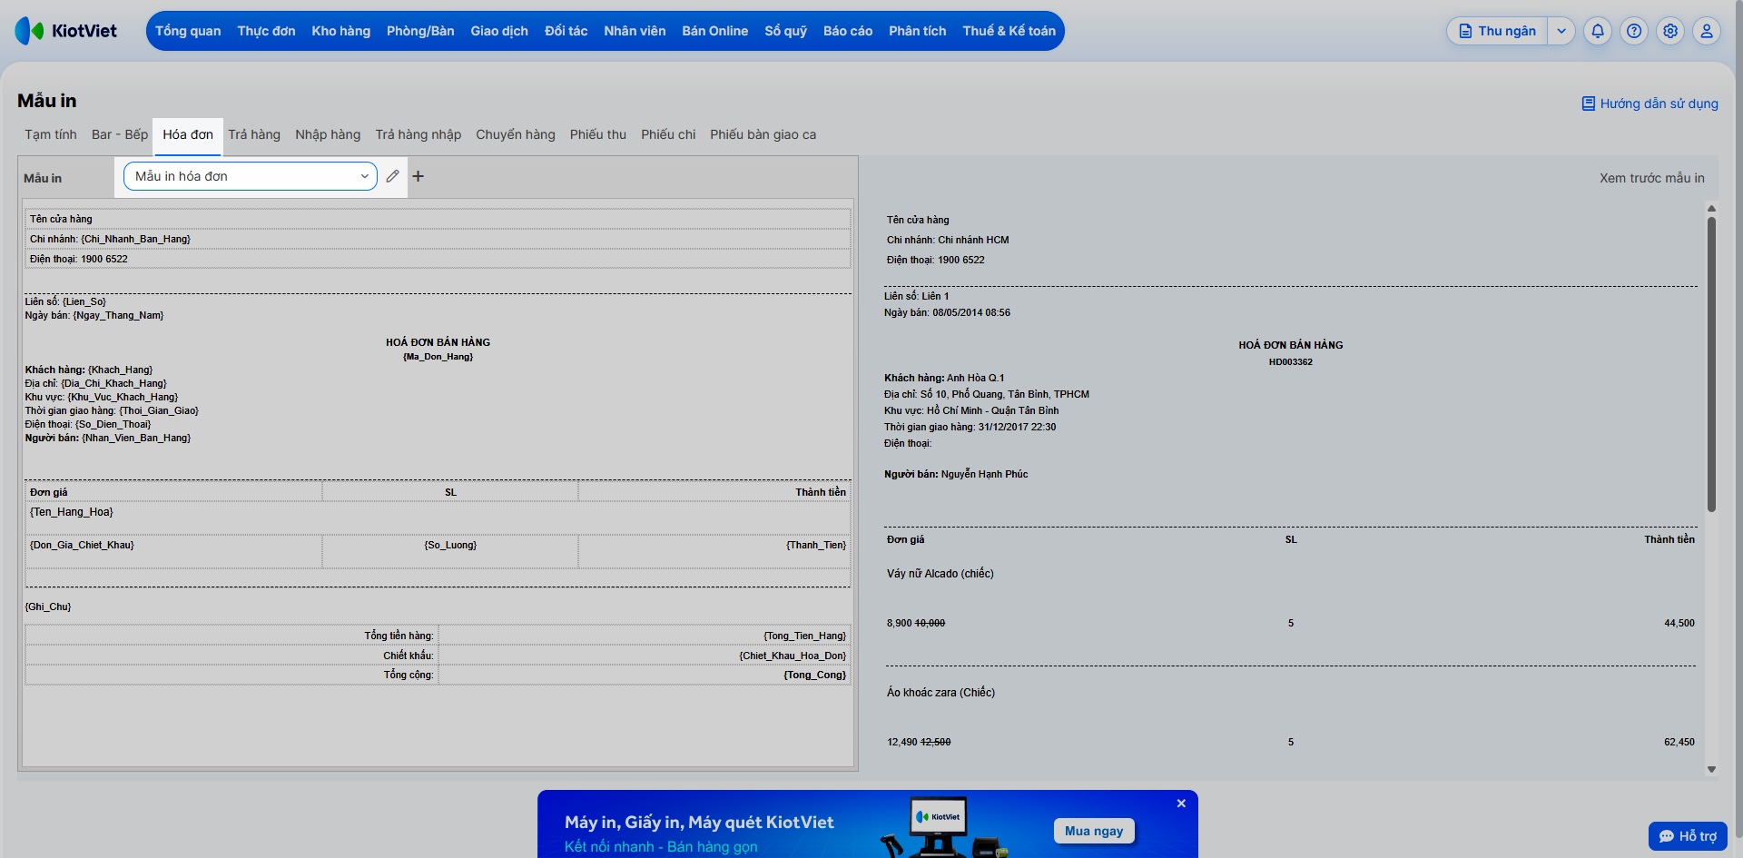Screen dimensions: 1743x858
Task: Switch to the Tạm tính tab
Action: (x=51, y=134)
